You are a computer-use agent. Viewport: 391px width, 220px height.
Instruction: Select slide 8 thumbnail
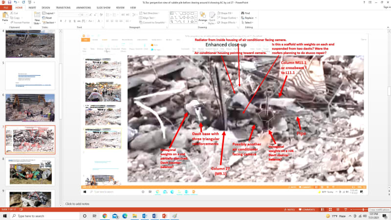click(30, 172)
